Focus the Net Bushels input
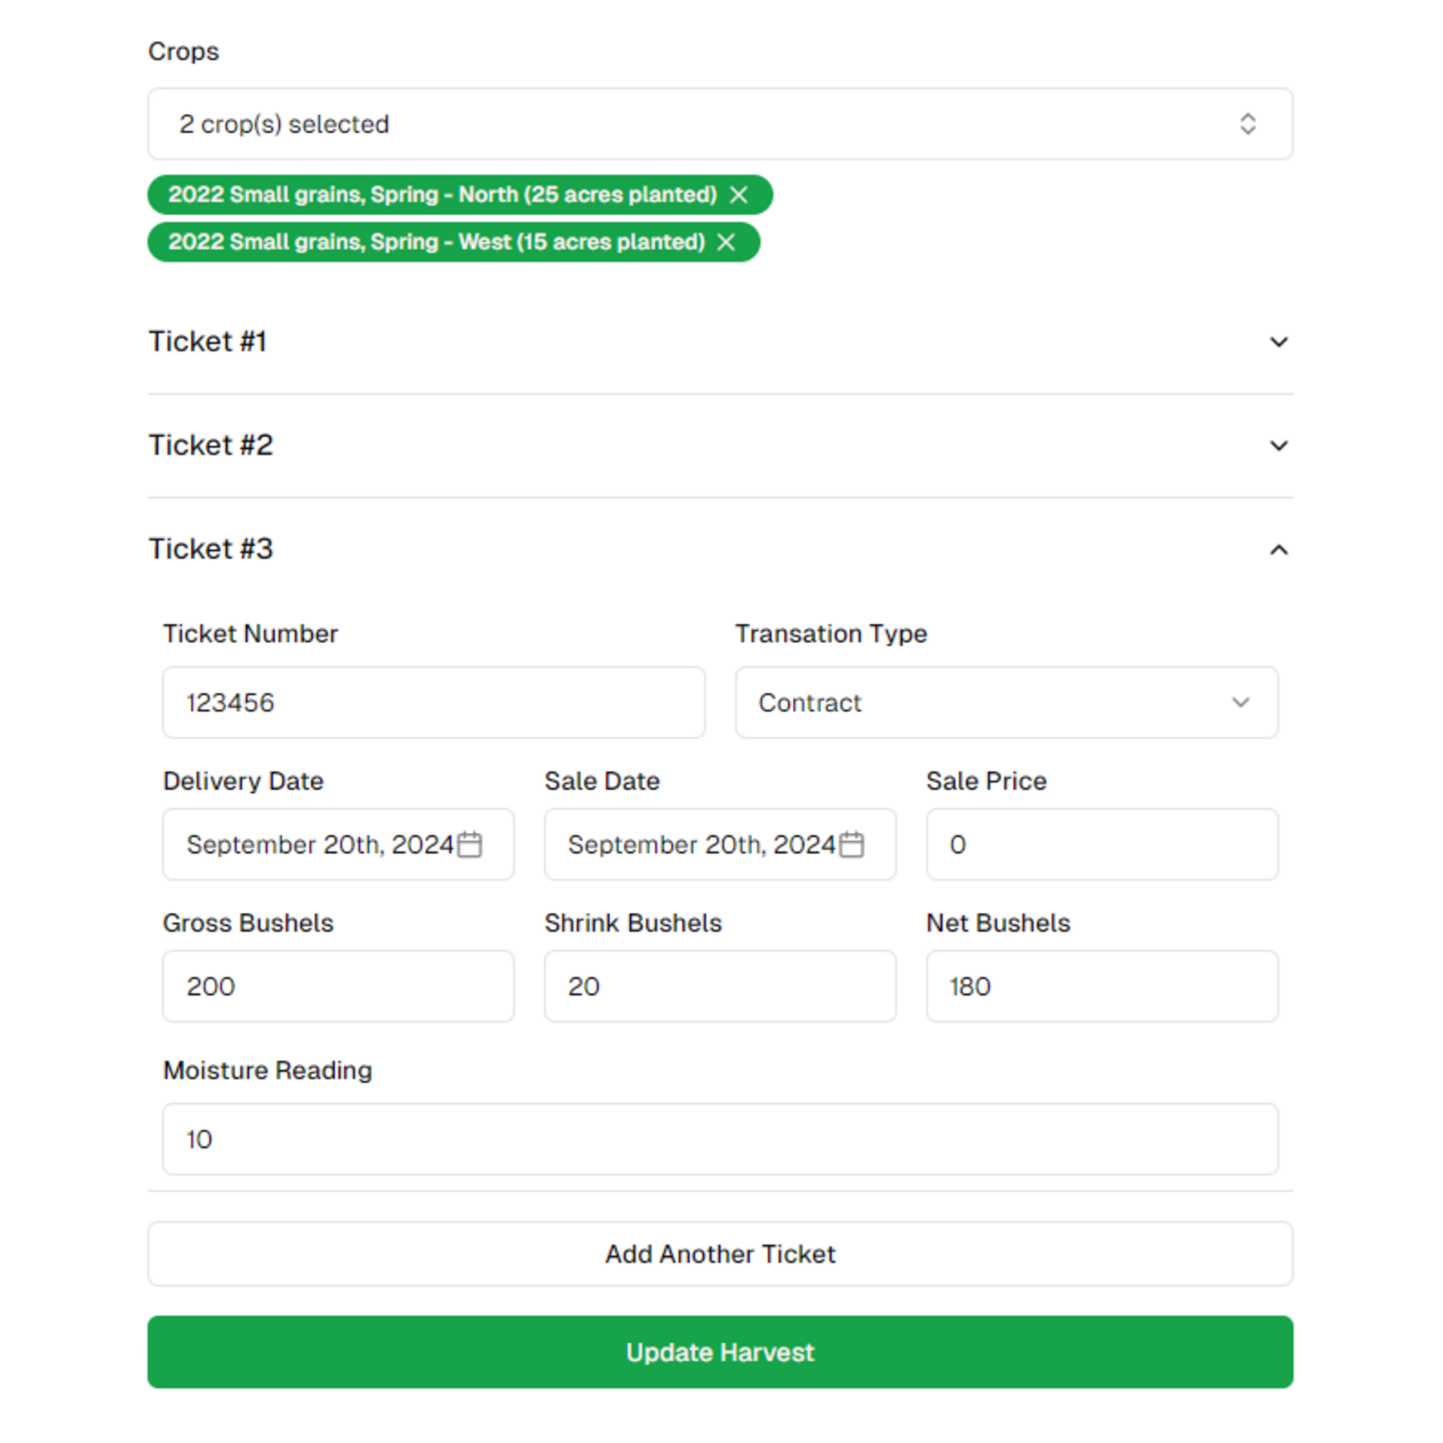Viewport: 1443px width, 1443px height. [x=1101, y=986]
